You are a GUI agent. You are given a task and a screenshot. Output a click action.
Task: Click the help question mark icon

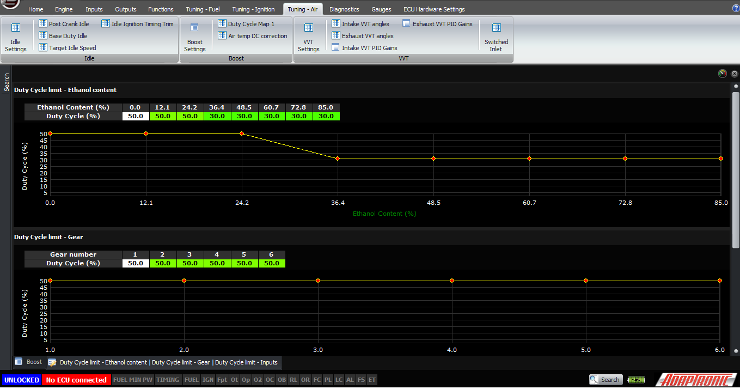pyautogui.click(x=736, y=8)
